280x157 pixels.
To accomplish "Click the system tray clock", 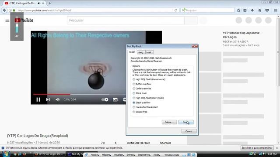I will tap(272, 154).
